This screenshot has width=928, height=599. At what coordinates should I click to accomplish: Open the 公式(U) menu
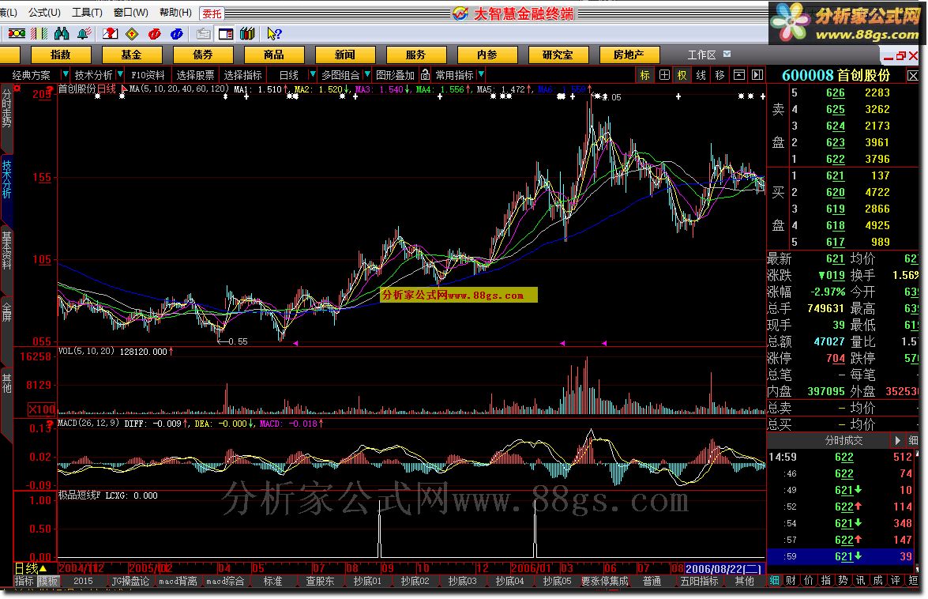pos(44,13)
